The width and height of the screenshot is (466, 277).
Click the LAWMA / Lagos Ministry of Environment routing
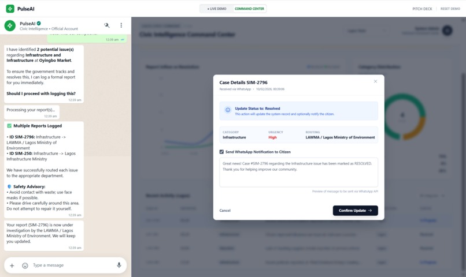340,137
